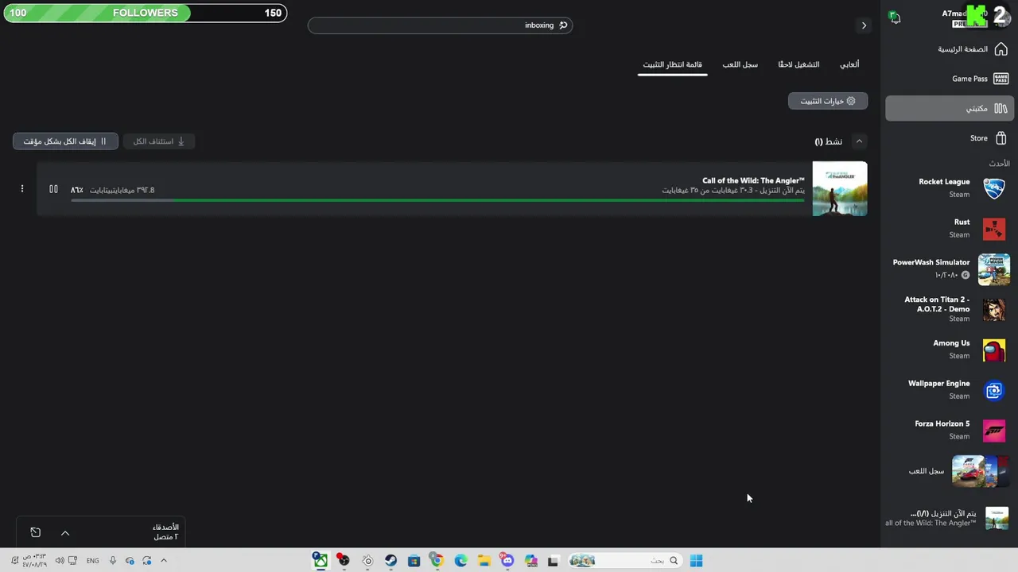Viewport: 1018px width, 572px height.
Task: Click the magnifier icon in search box
Action: tap(563, 25)
